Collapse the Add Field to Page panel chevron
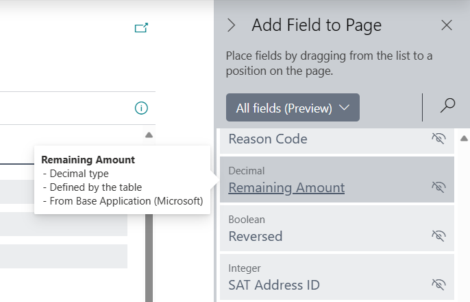The image size is (470, 302). point(232,25)
